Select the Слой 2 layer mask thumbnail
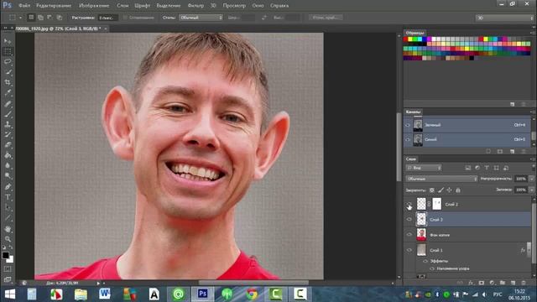Screen dimensions: 537x302 [x=437, y=204]
